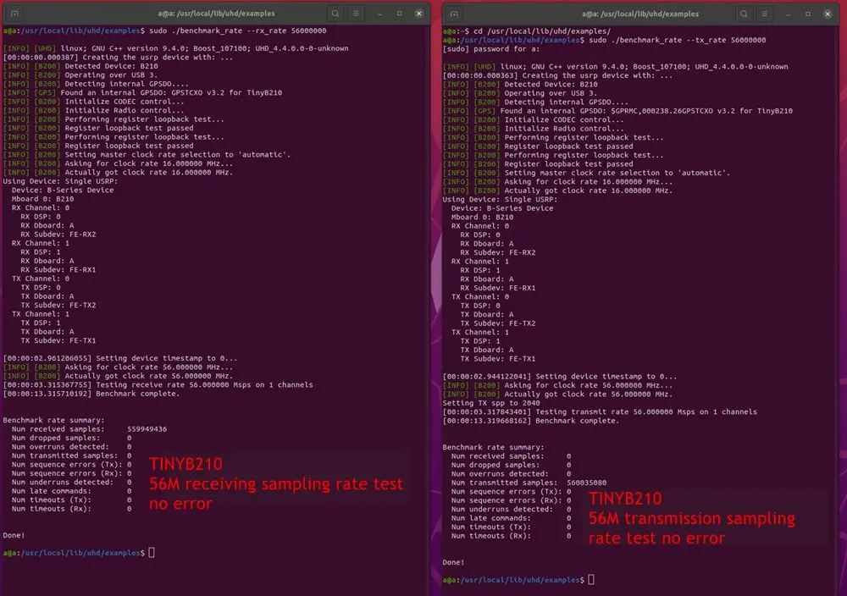847x596 pixels.
Task: Click '[00:00:02.944122041] Setting device timestamp' line
Action: point(560,377)
